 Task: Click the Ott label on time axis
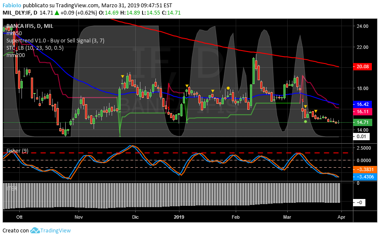tap(19, 217)
